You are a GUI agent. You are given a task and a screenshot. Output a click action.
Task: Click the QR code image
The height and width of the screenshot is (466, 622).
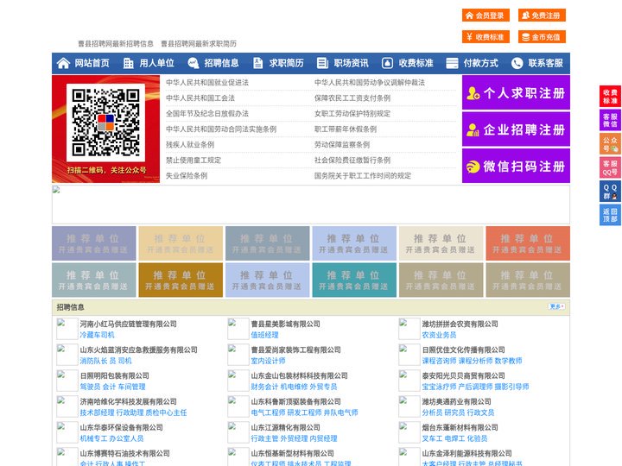coord(105,123)
